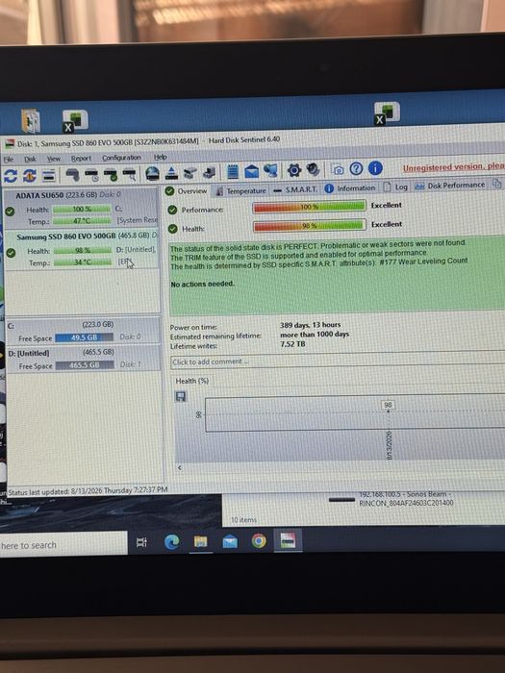Viewport: 505px width, 673px height.
Task: Select the C: partition free space entry
Action: (x=84, y=332)
